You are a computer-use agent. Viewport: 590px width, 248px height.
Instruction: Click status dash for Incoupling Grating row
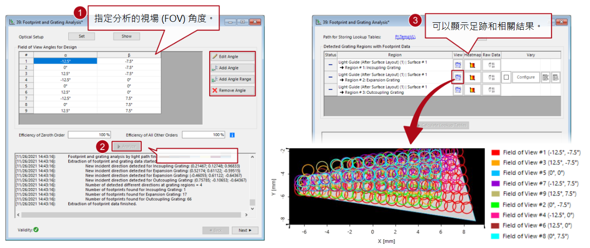(331, 65)
